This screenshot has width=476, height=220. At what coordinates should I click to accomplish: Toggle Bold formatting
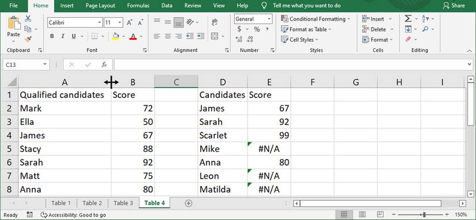(x=52, y=36)
